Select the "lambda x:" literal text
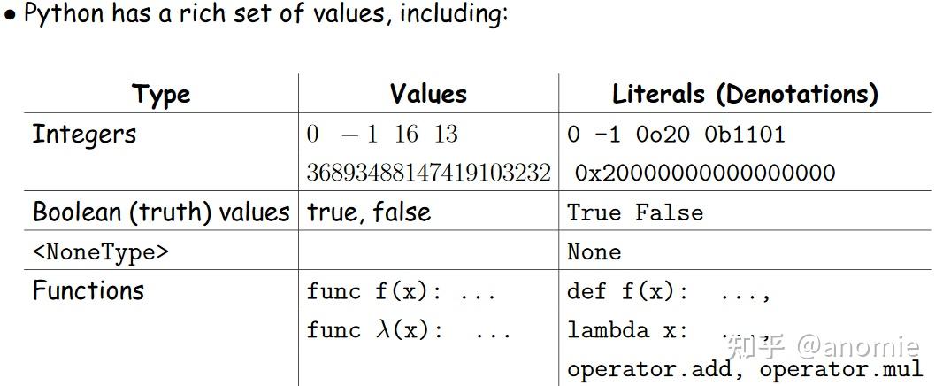Screen dimensions: 943x386 [x=627, y=330]
